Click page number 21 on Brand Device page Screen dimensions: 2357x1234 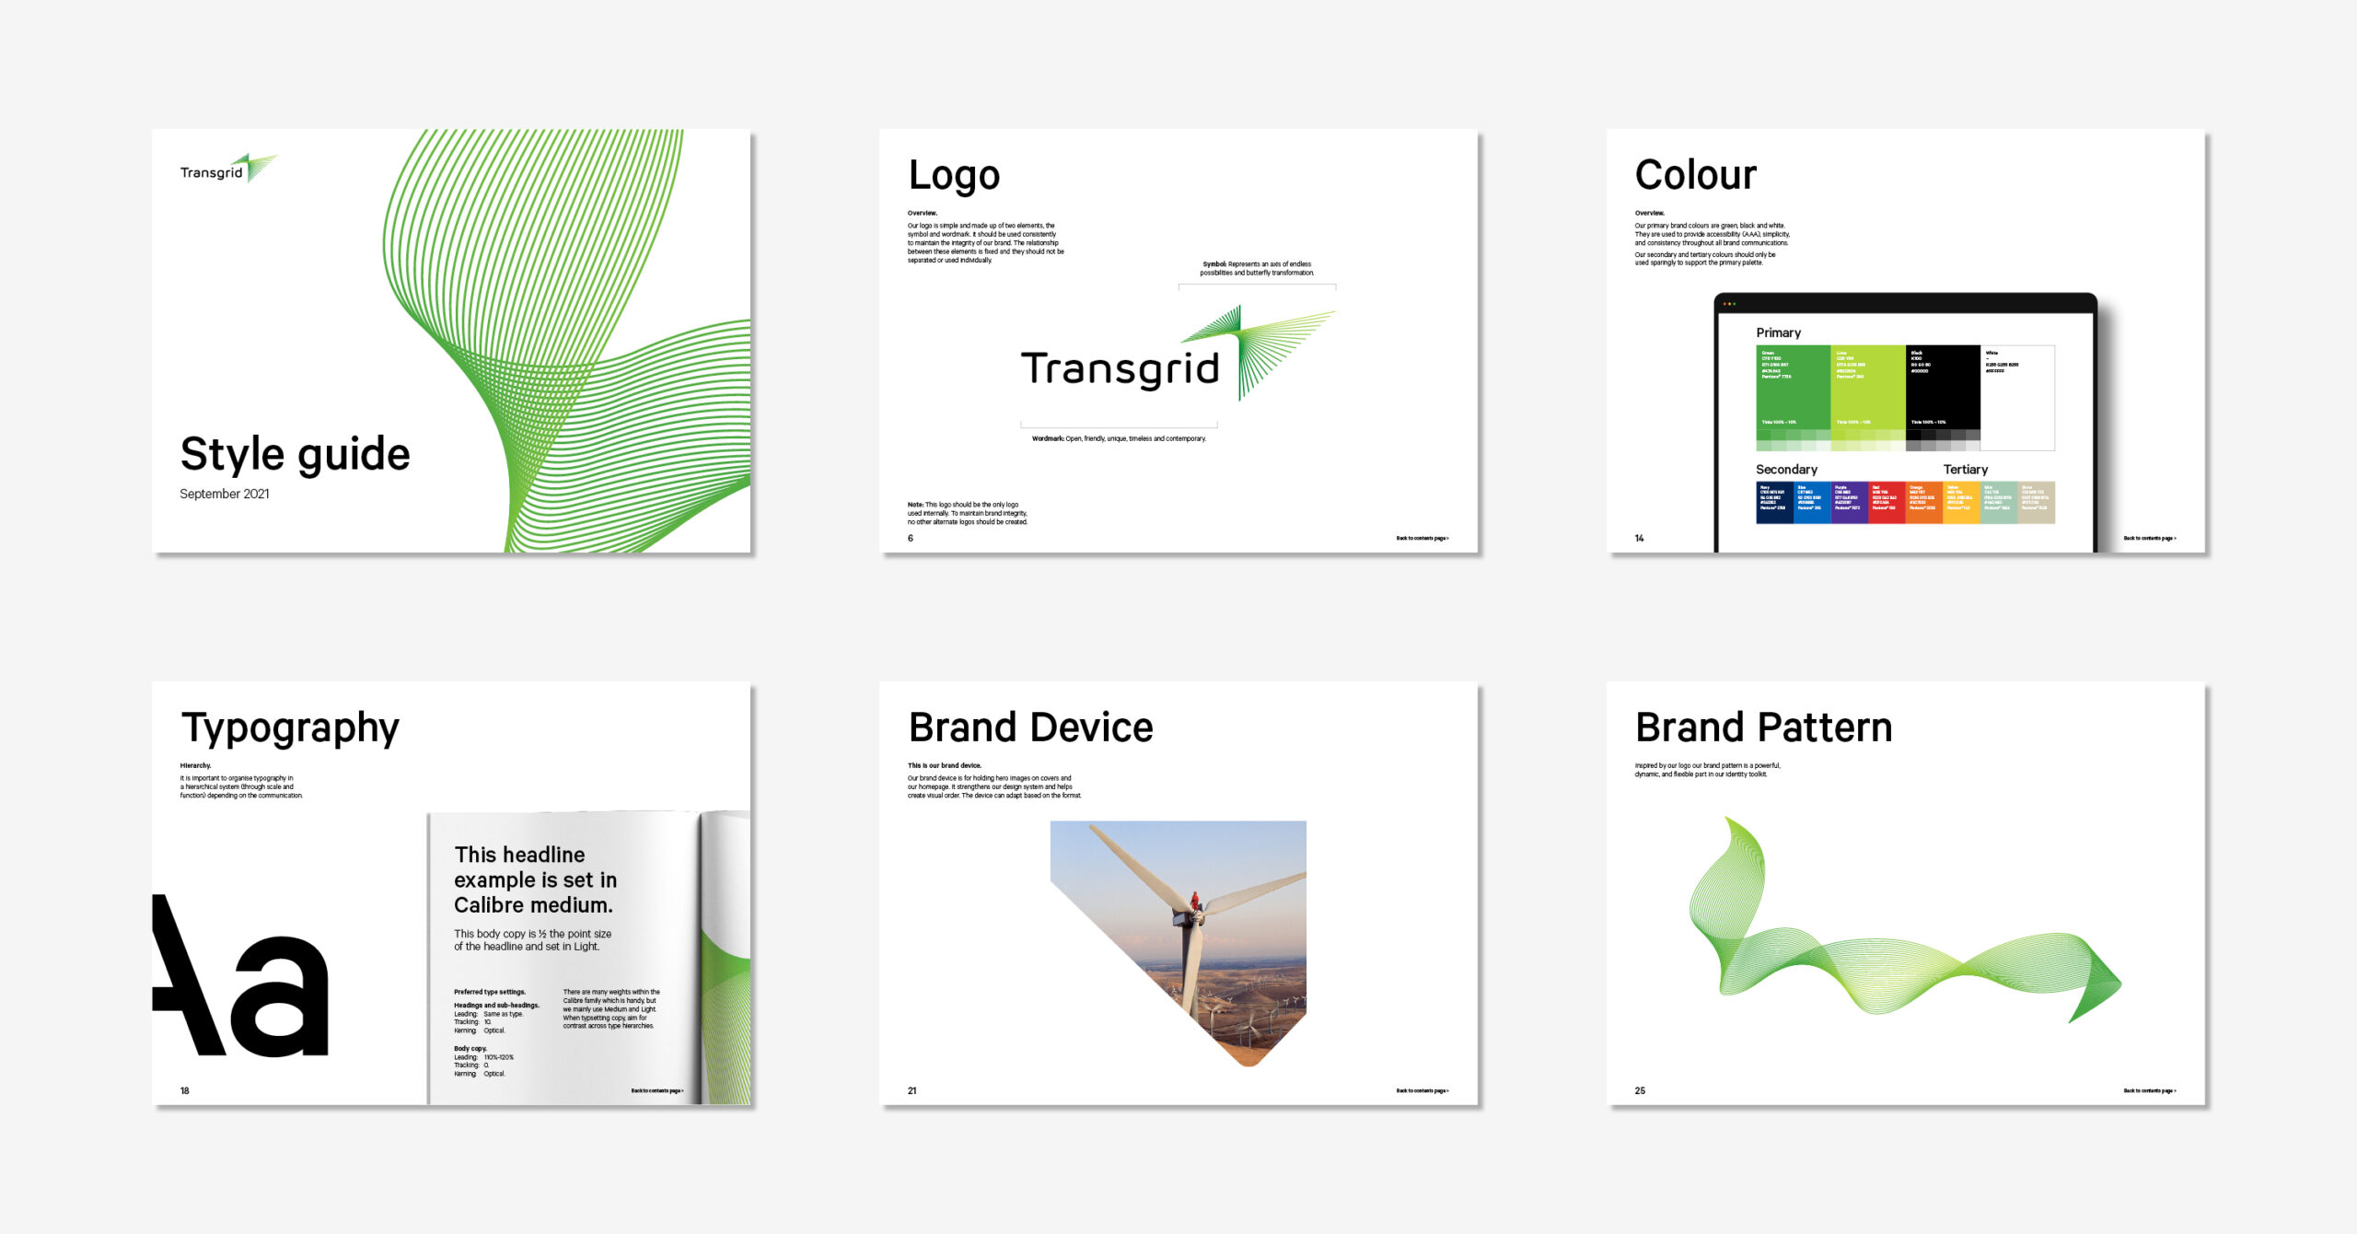click(x=911, y=1090)
